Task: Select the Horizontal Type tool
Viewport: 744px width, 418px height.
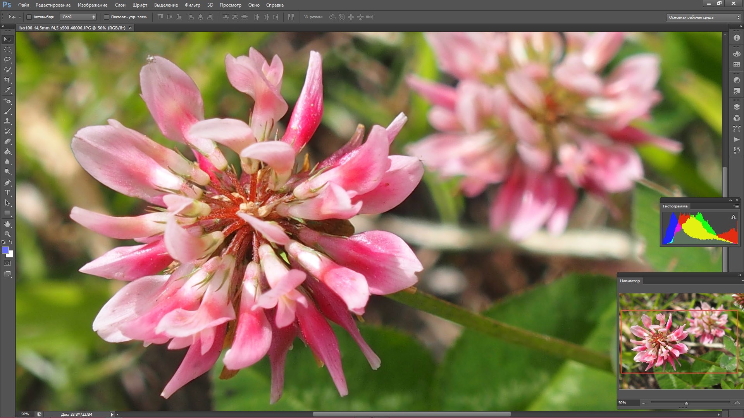Action: click(x=7, y=193)
